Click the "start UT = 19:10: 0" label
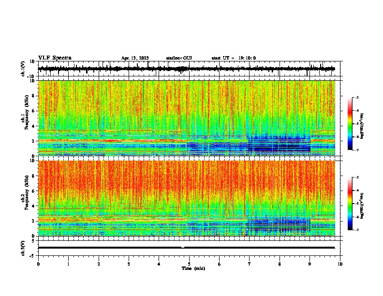The width and height of the screenshot is (383, 296). [234, 58]
